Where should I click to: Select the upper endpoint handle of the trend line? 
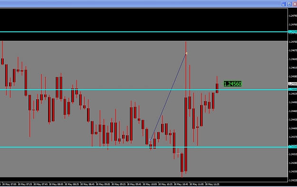[x=186, y=53]
